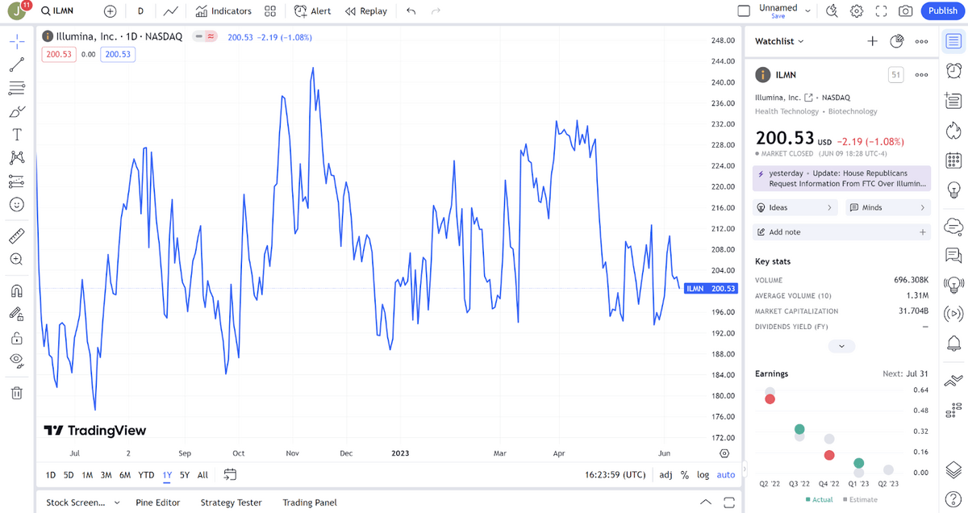
Task: Open the Alerts alarm clock sidebar panel
Action: click(x=953, y=71)
